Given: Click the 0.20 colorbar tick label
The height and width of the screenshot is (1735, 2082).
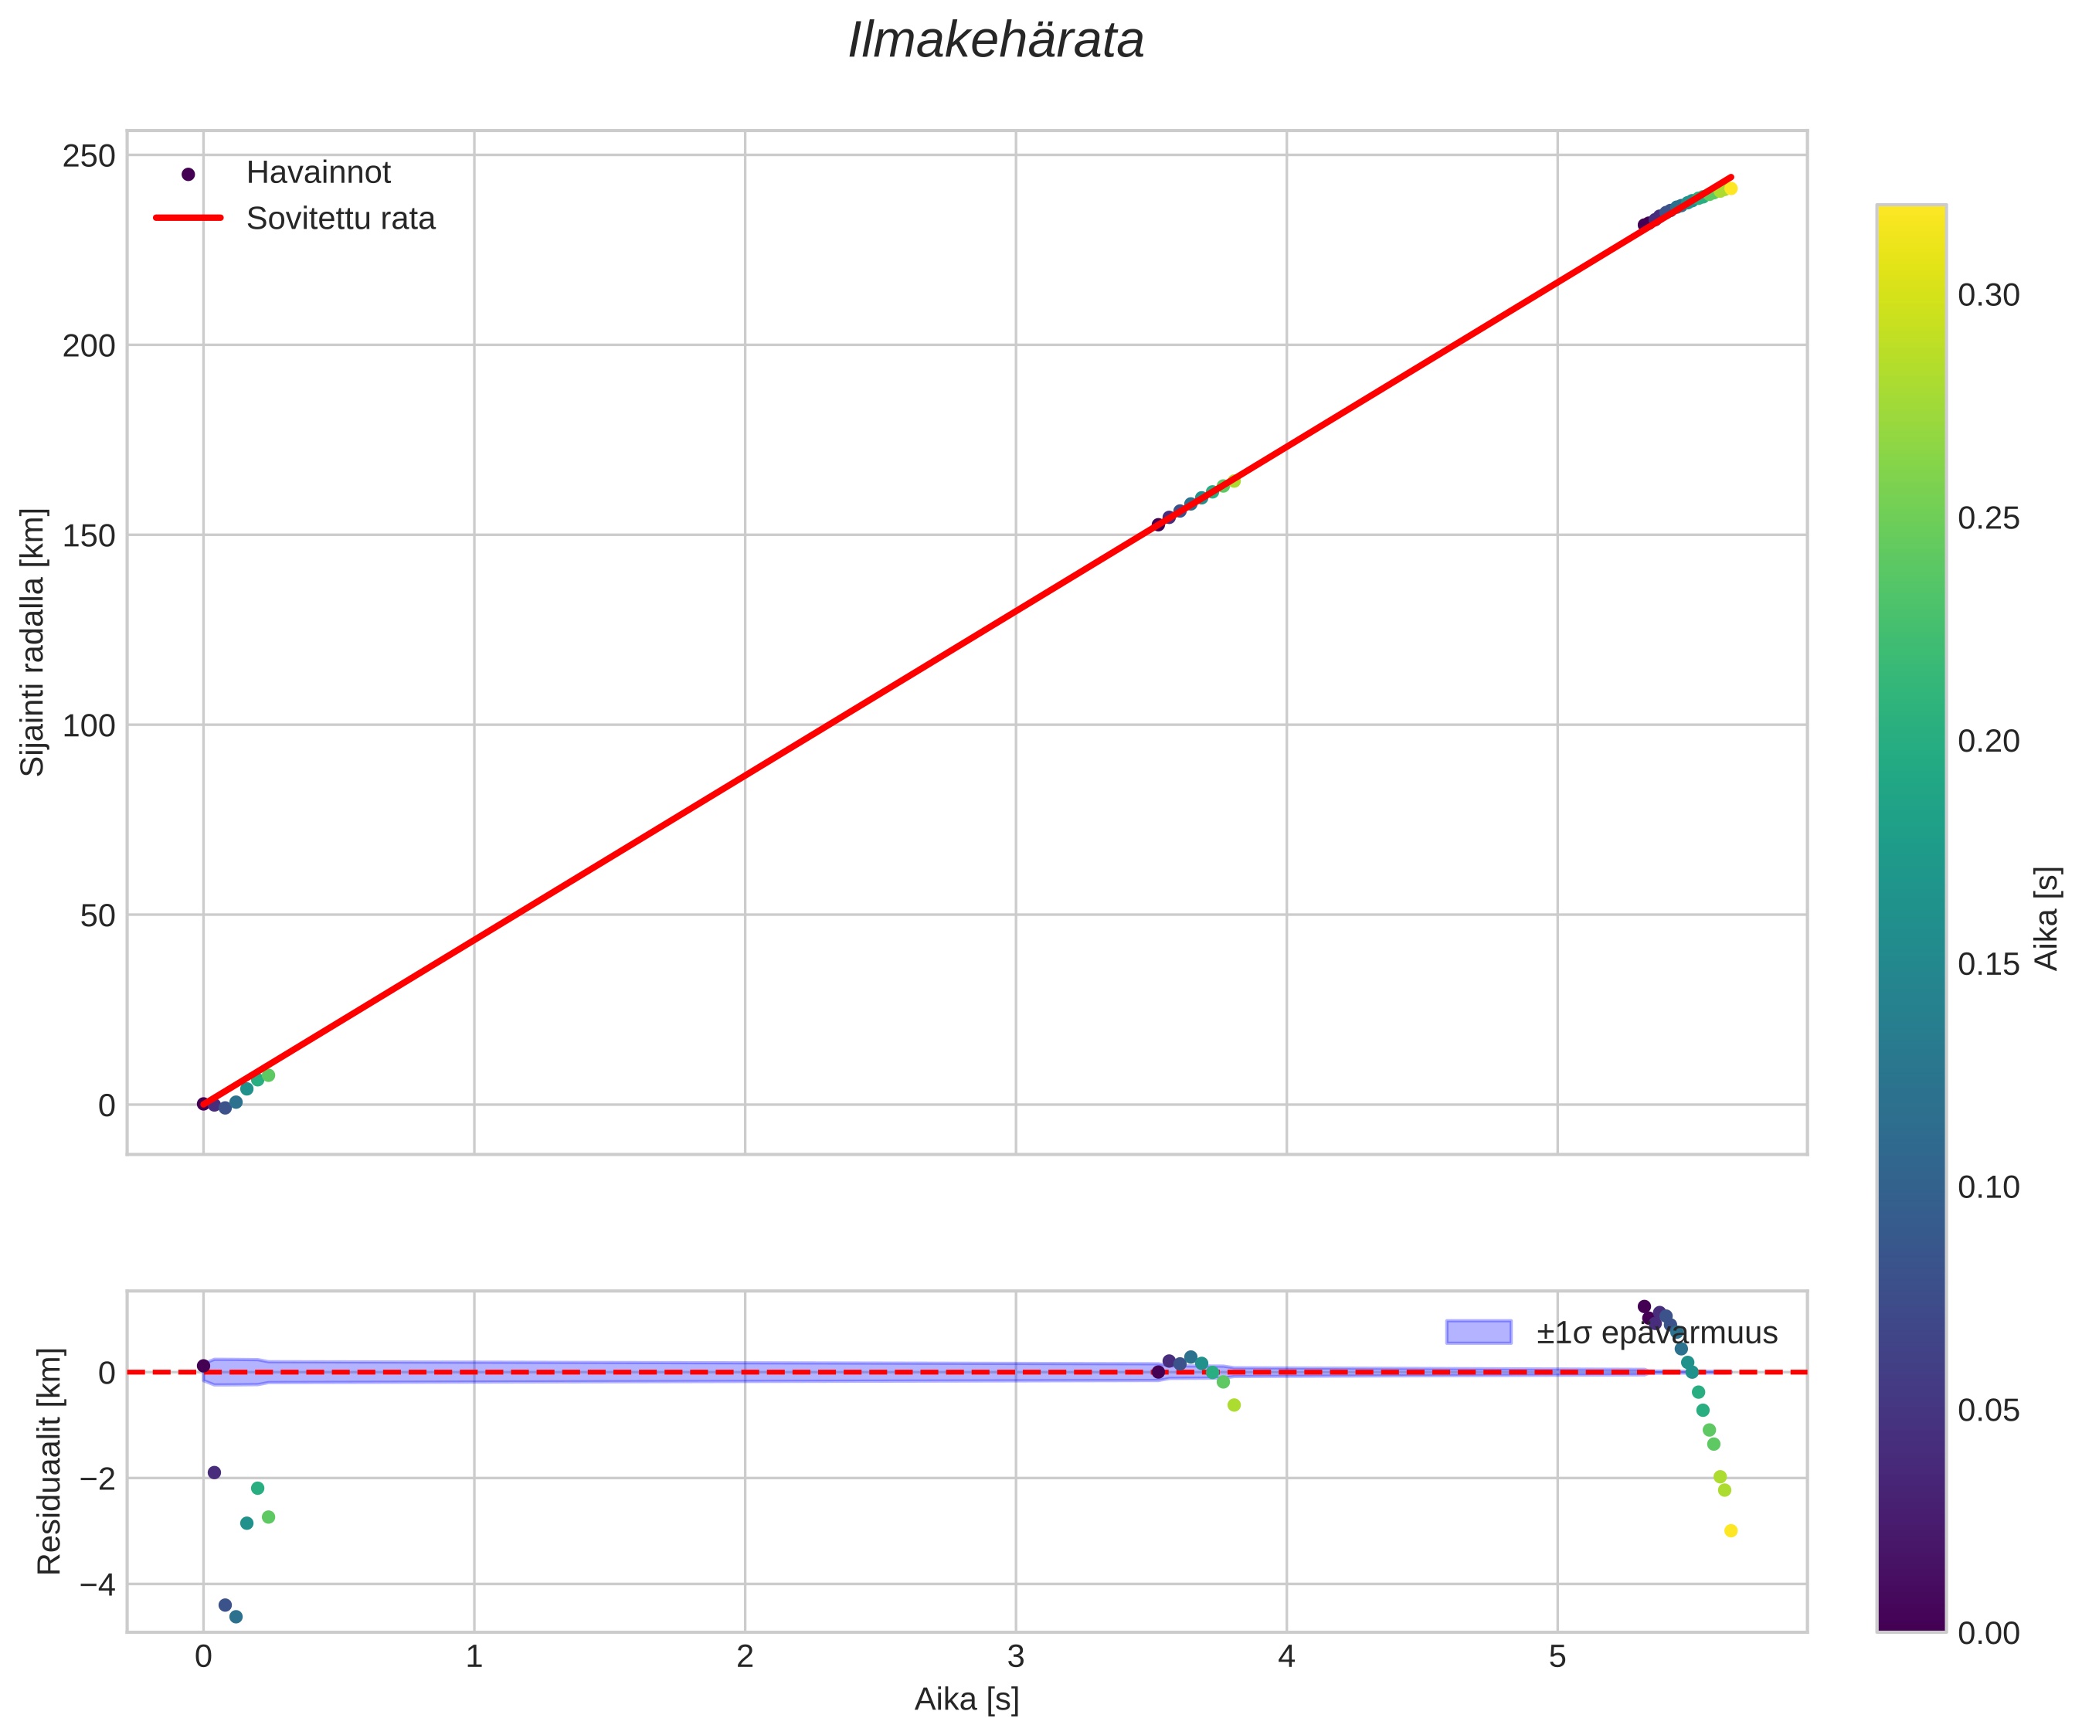Looking at the screenshot, I should coord(1988,742).
